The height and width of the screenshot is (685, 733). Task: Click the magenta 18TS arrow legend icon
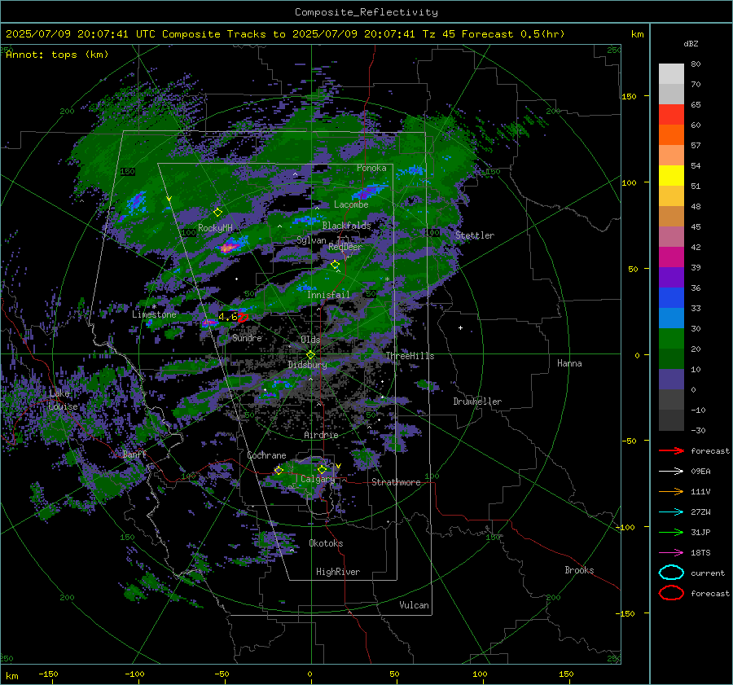coord(671,553)
